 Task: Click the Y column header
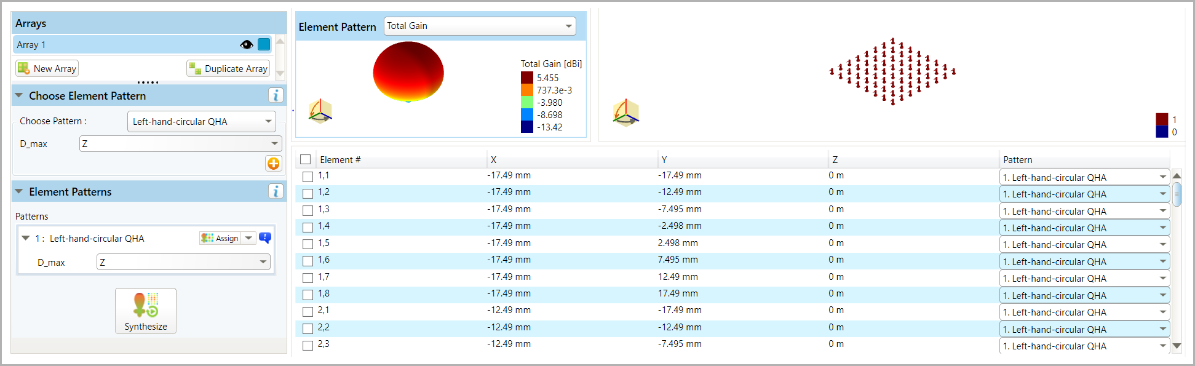pyautogui.click(x=743, y=159)
